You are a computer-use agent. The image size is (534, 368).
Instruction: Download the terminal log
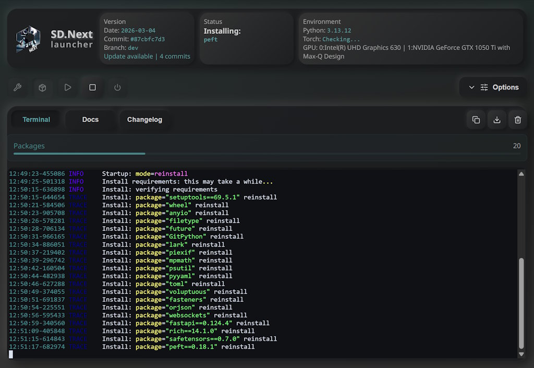pyautogui.click(x=497, y=120)
